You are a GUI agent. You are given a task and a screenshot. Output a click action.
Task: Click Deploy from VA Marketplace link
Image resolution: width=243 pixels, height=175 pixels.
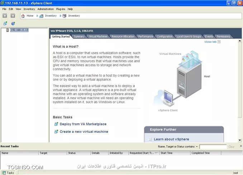click(83, 124)
